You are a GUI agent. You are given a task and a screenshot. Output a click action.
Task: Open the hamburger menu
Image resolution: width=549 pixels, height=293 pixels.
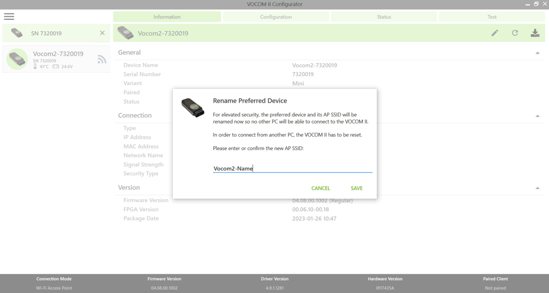pyautogui.click(x=9, y=17)
